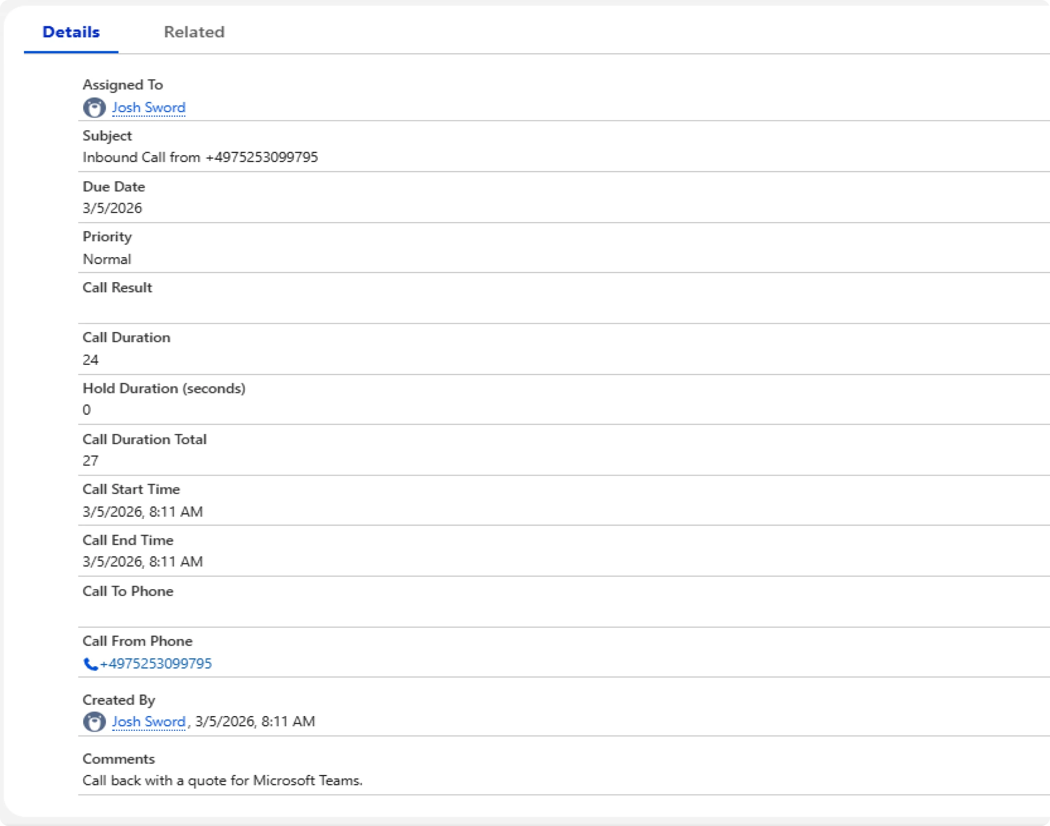Click the empty Call To Phone field
Screen dimensions: 1050x826
(194, 613)
